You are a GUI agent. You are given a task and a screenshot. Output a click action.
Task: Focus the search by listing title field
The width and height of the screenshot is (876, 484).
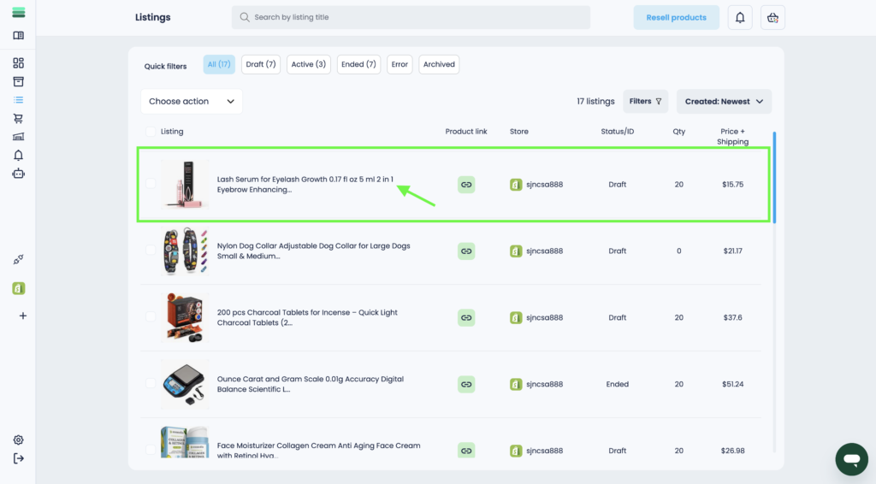pos(411,17)
